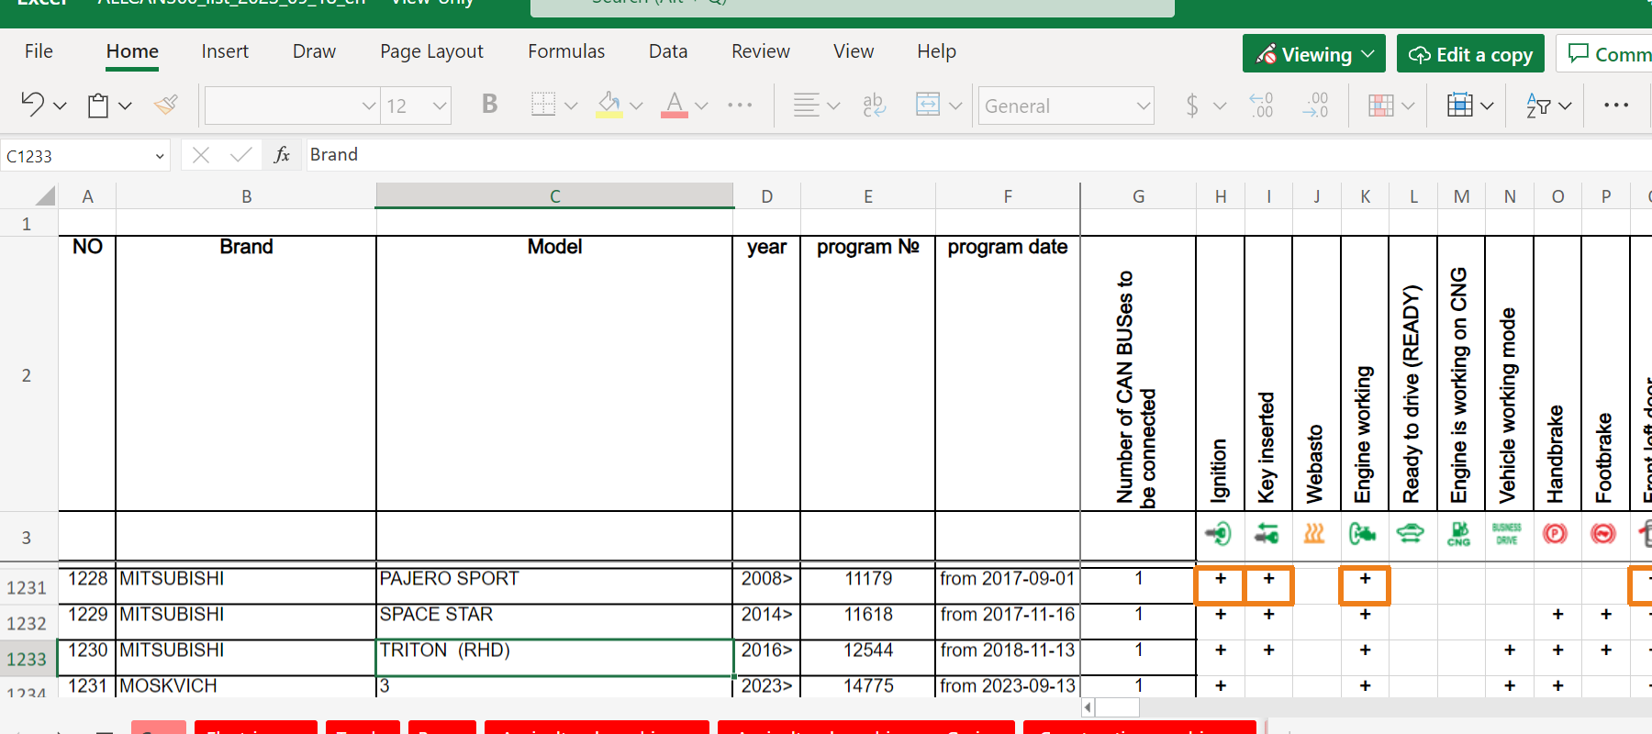Click the CNG icon in row 3

[x=1459, y=533]
